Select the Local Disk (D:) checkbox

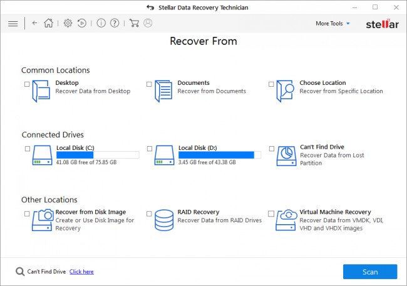click(x=150, y=149)
